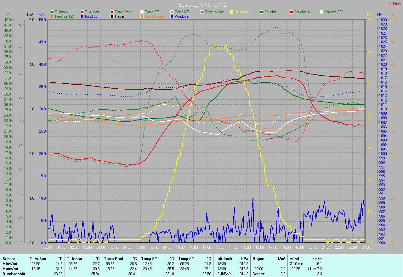403x277 pixels.
Task: Click Temp Pool minimum value 28.8
Action: click(134, 264)
